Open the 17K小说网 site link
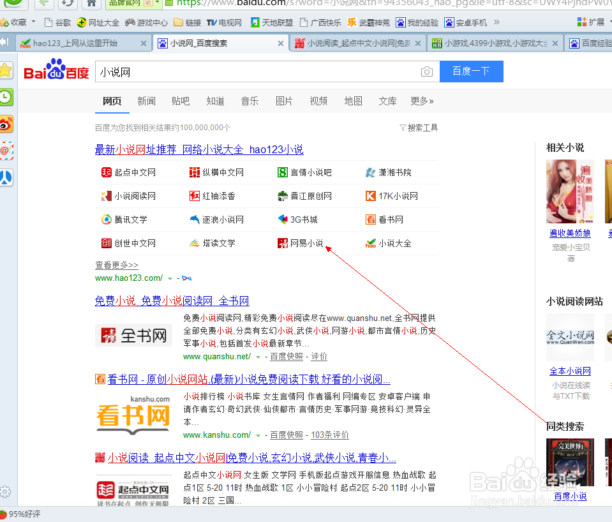The image size is (612, 522). coord(391,196)
